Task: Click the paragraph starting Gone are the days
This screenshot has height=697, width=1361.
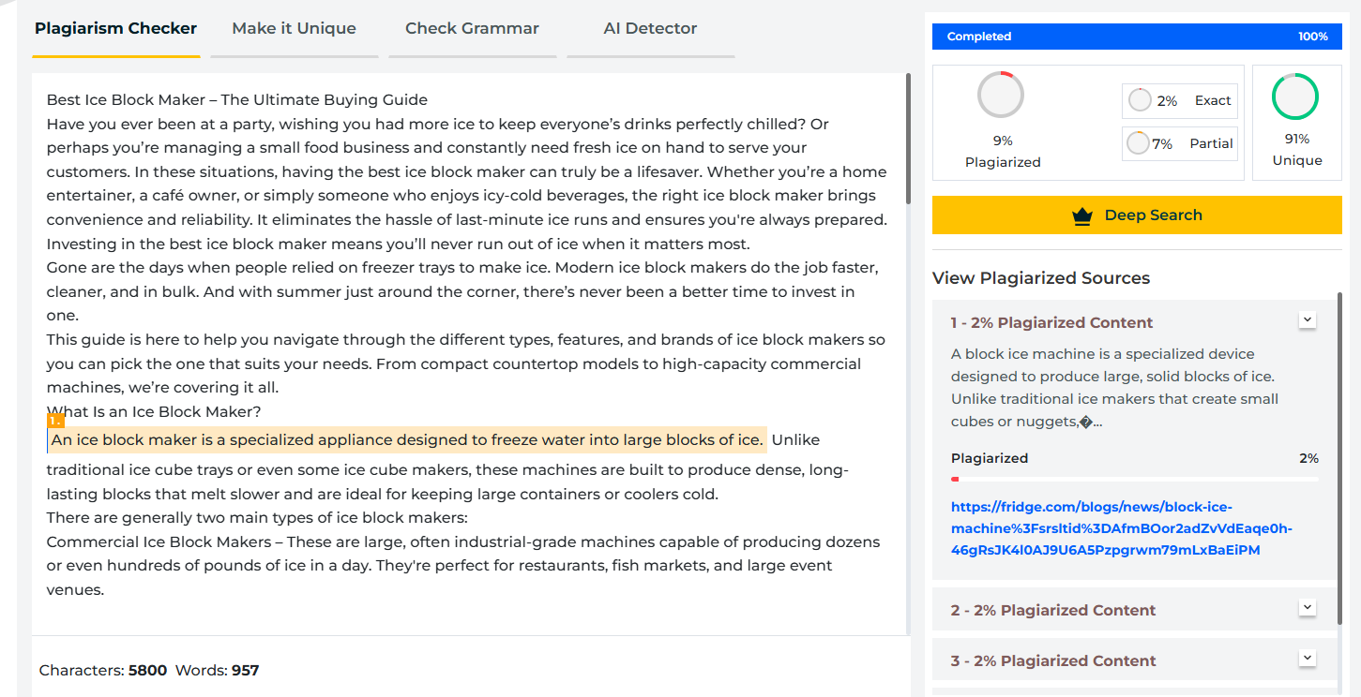Action: coord(463,291)
